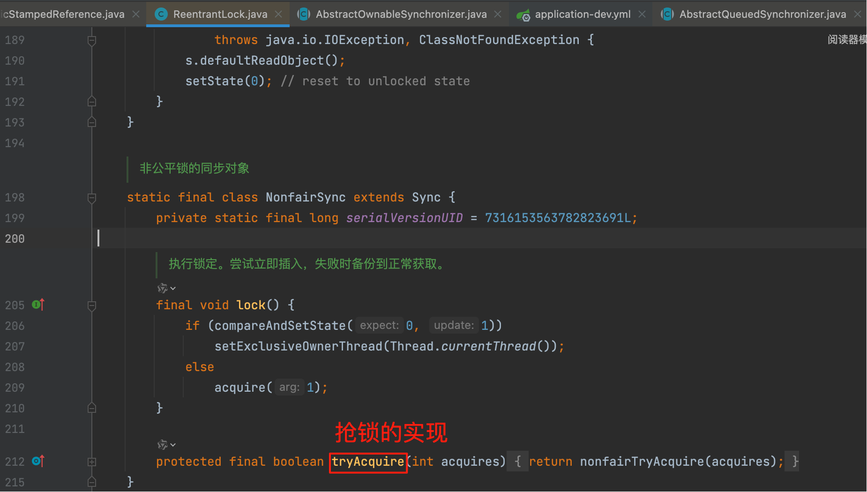Click the NonfairSync class name
Viewport: 867px width, 492px height.
coord(306,197)
